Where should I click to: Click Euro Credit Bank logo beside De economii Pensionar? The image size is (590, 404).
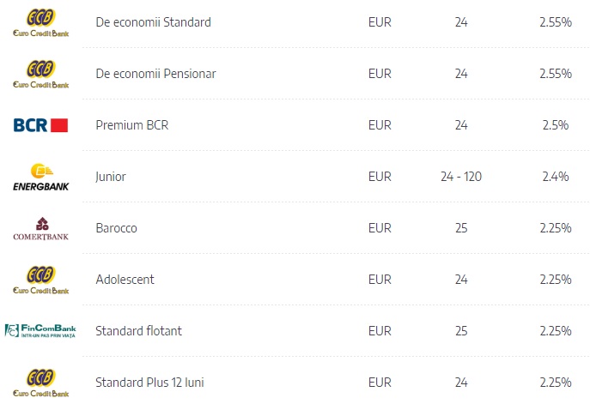click(40, 74)
